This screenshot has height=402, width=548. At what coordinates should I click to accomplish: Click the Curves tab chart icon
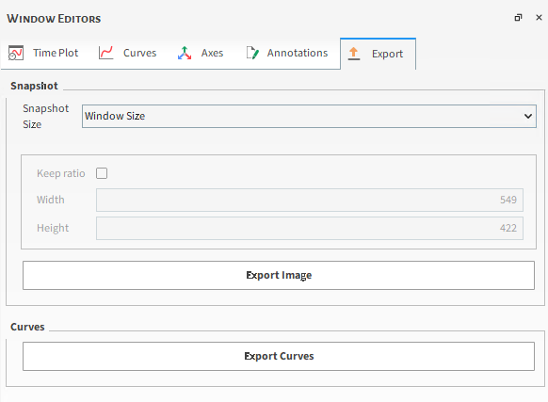pos(105,53)
